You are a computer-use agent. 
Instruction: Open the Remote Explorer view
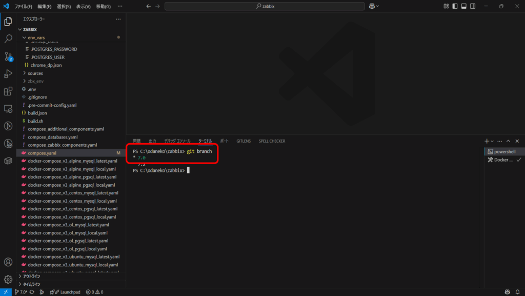click(8, 109)
